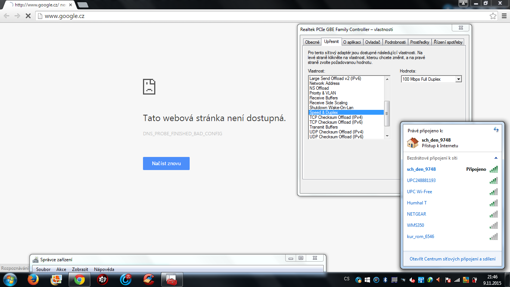The image size is (510, 287).
Task: Open the Action Center flag tray icon
Action: (x=448, y=280)
